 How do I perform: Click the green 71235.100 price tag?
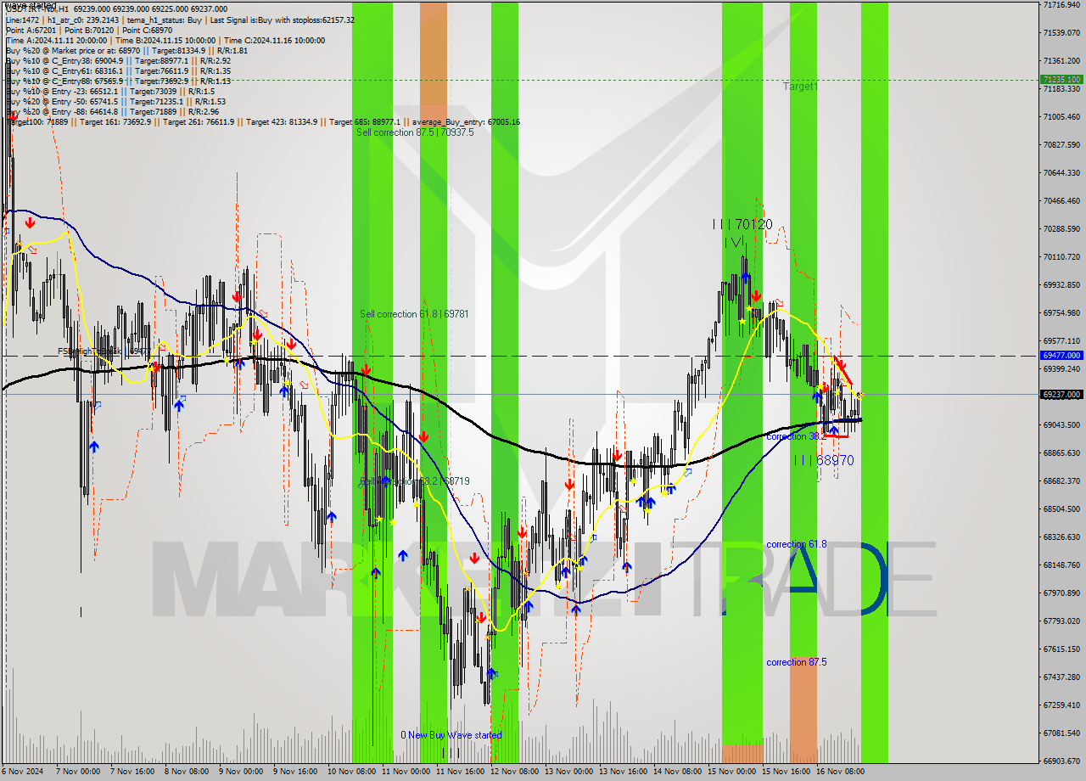point(1061,79)
